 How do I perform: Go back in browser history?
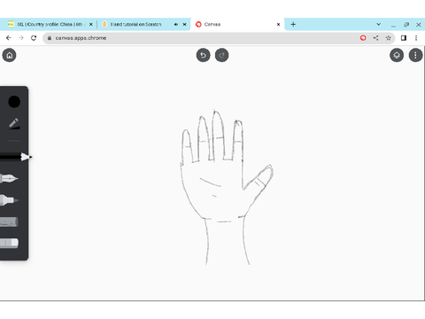point(9,38)
